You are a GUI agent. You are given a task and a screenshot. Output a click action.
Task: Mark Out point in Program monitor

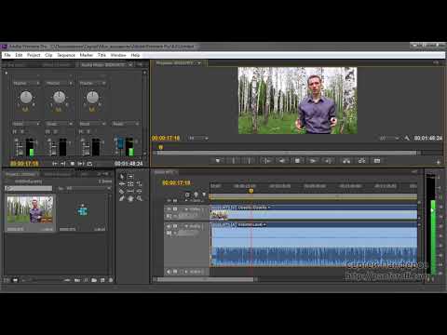[x=249, y=161]
